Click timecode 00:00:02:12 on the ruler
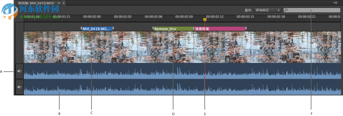Image resolution: width=343 pixels, height=116 pixels. (x=214, y=17)
